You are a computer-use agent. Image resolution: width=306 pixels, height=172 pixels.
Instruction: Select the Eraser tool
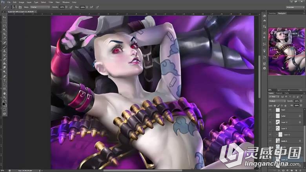tap(4, 59)
